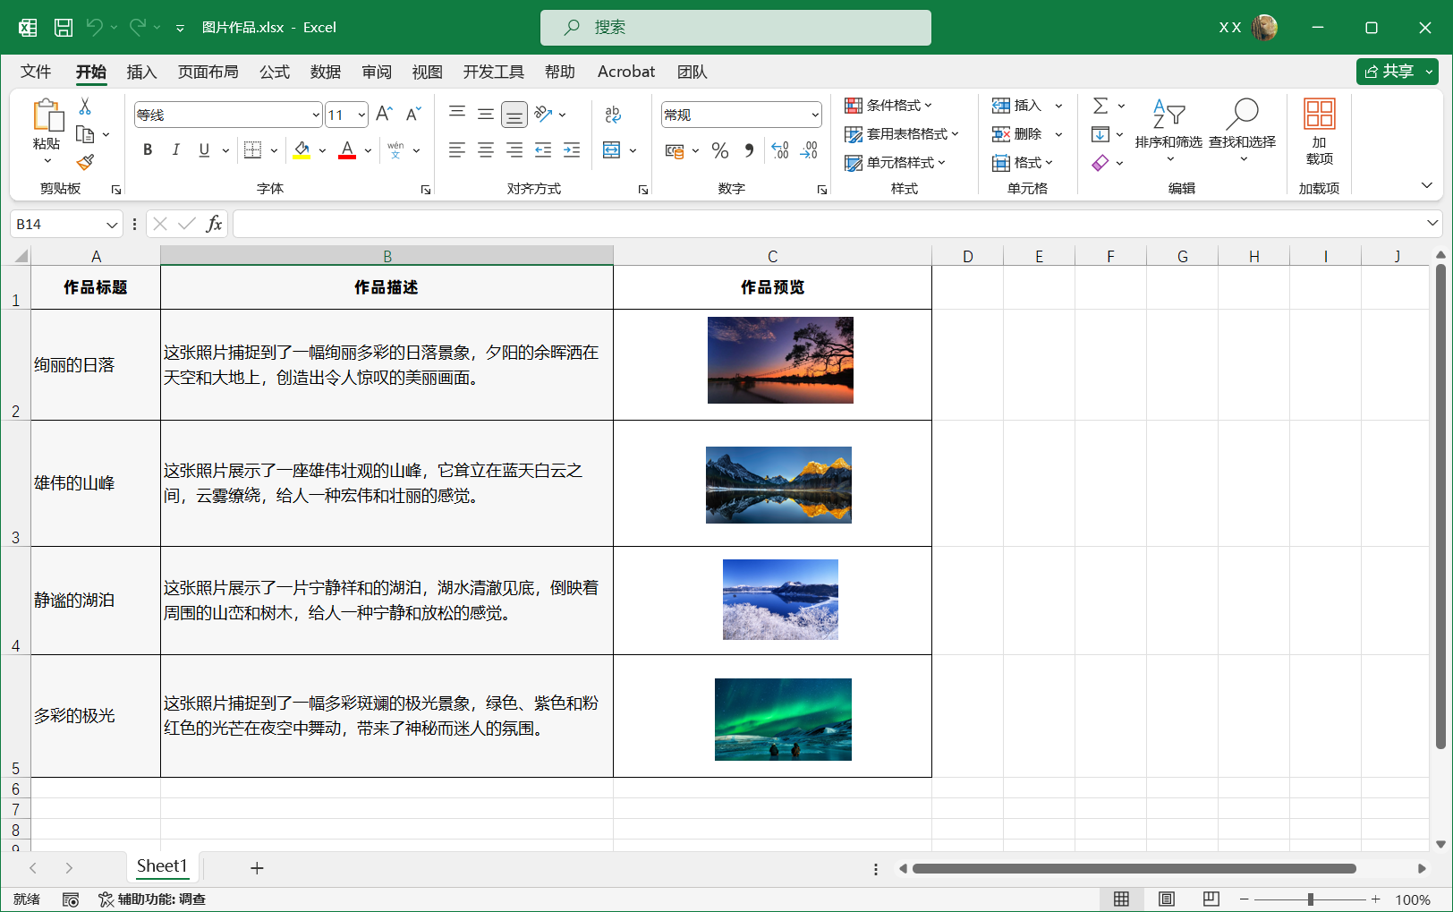Toggle italic formatting
1453x912 pixels.
point(176,150)
